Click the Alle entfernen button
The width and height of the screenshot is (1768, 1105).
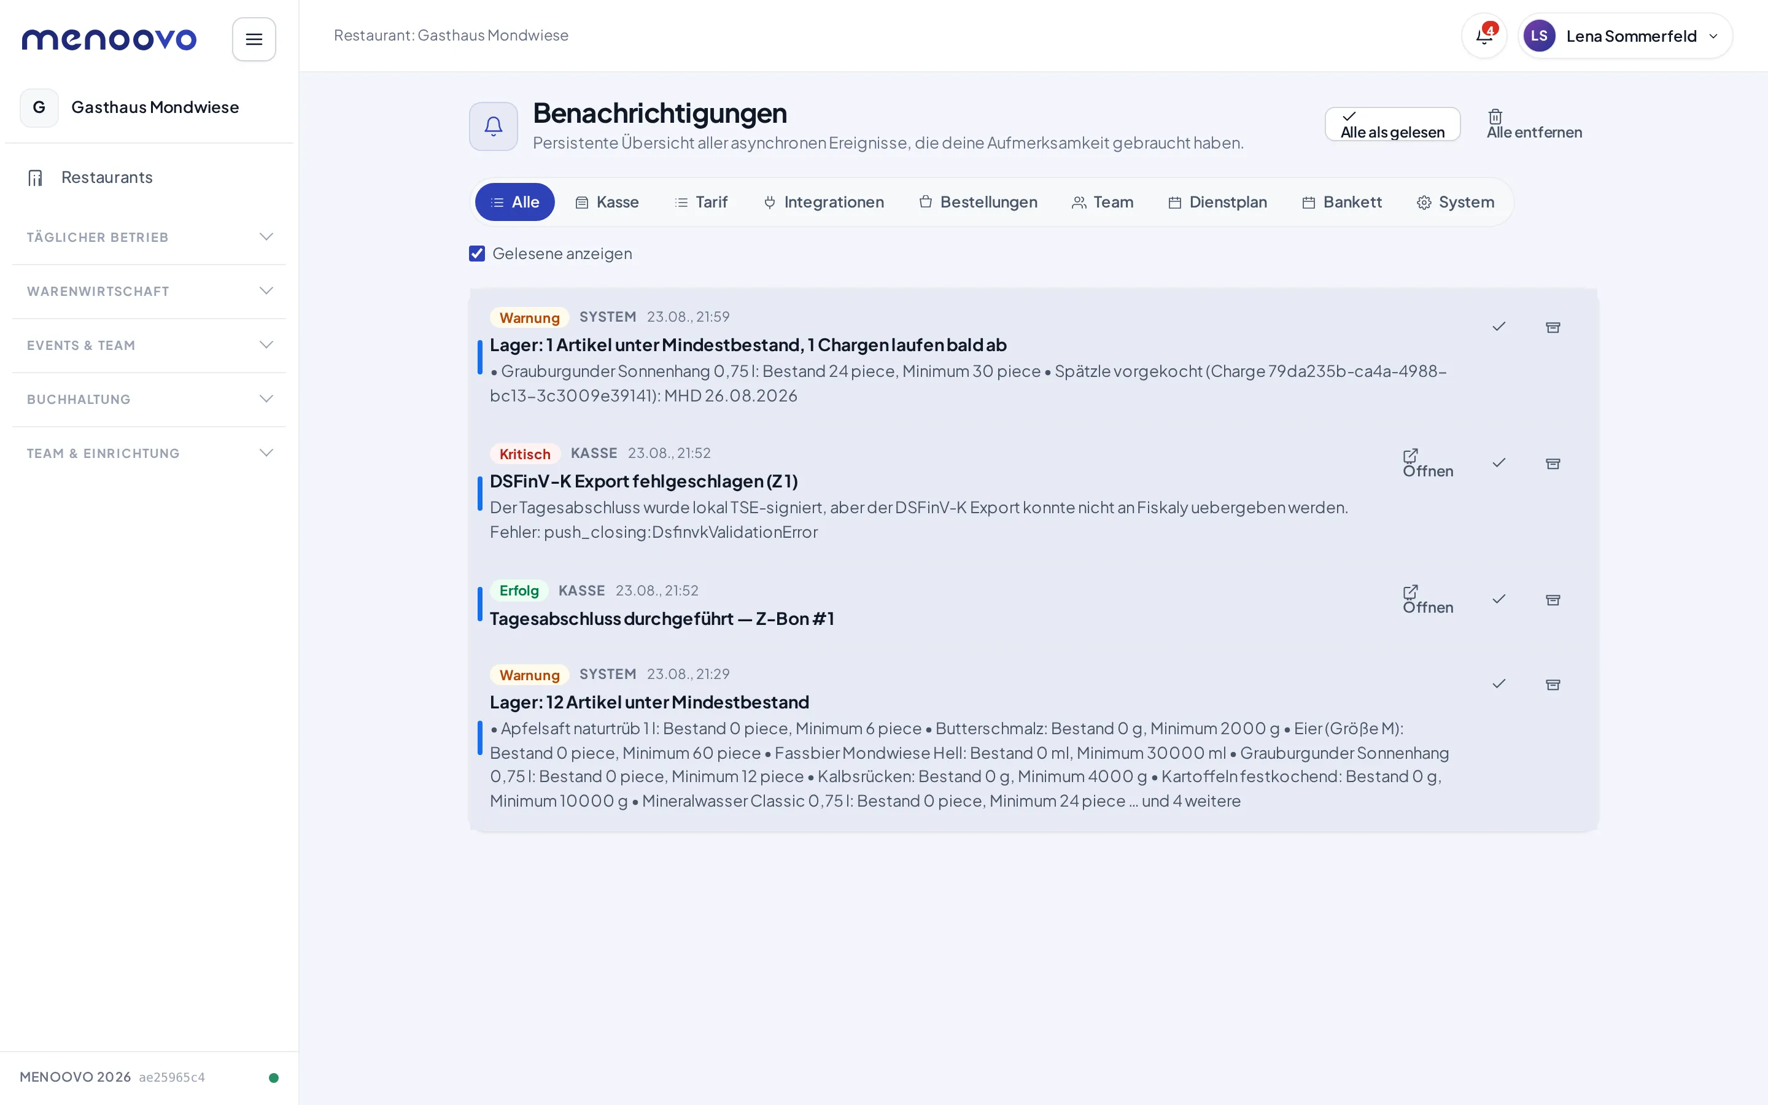tap(1534, 124)
